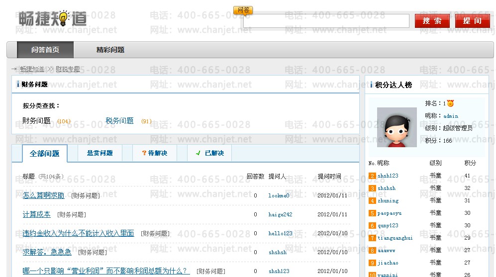The width and height of the screenshot is (496, 277).
Task: Click rank badge 7 next to tianguanghui
Action: [372, 238]
